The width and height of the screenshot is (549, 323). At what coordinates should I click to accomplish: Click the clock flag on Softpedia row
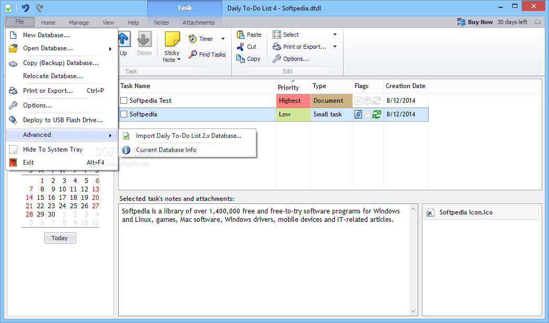[367, 114]
